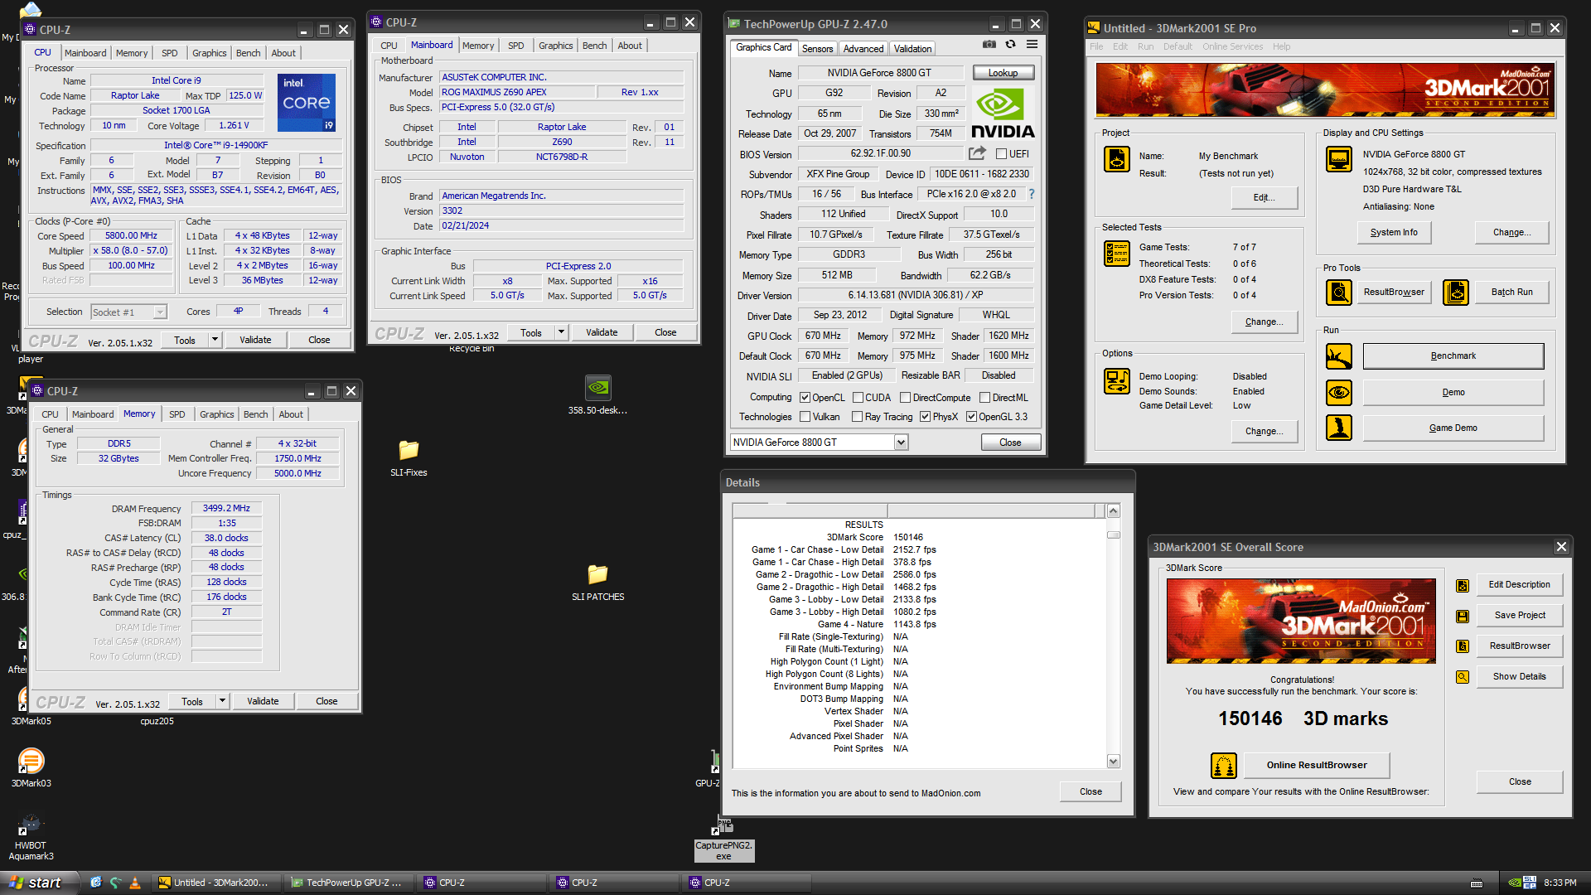Click the TechPowerUp GPU-Z taskbar button
The width and height of the screenshot is (1591, 895).
click(x=348, y=883)
